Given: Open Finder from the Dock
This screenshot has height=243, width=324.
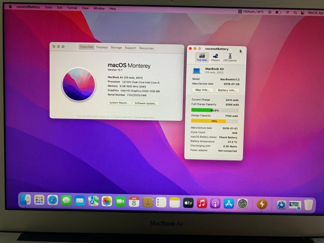Looking at the screenshot, I should pos(26,199).
